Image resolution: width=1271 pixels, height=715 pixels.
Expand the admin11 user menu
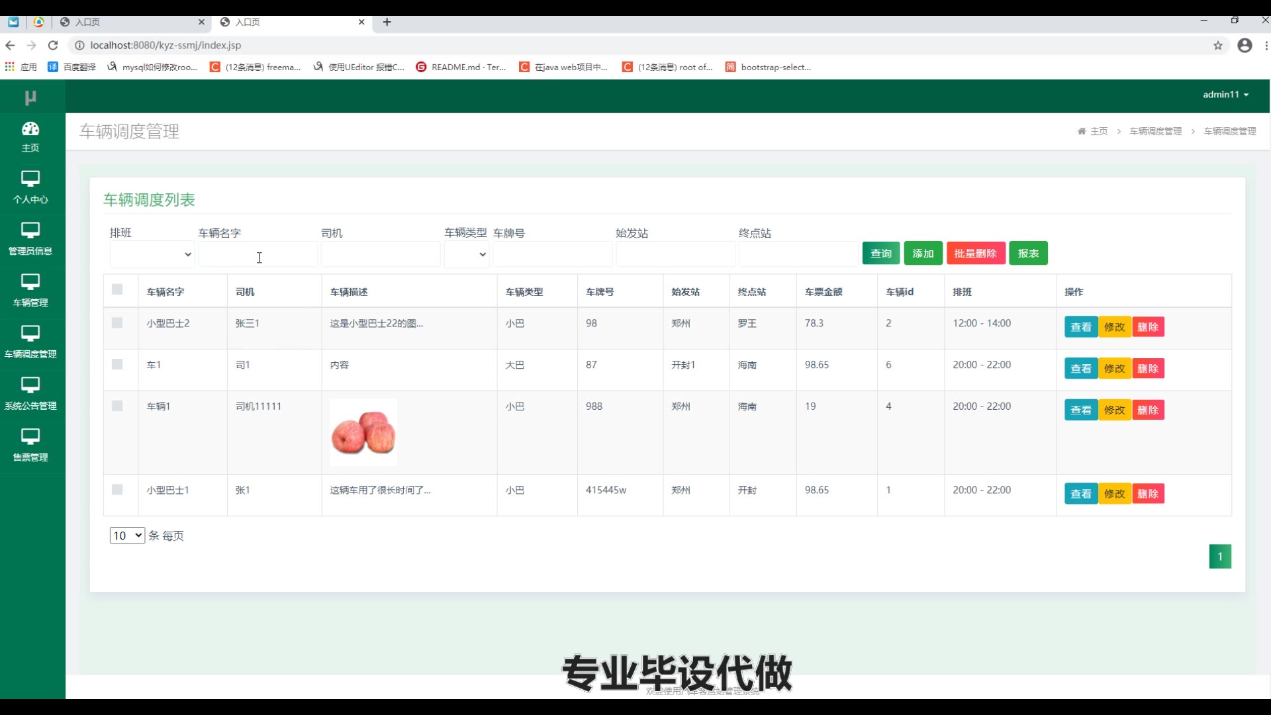tap(1225, 95)
